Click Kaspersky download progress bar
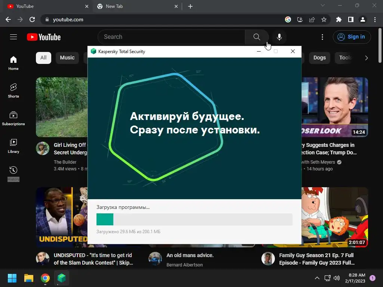Screen dimensions: 383x287 point(194,219)
